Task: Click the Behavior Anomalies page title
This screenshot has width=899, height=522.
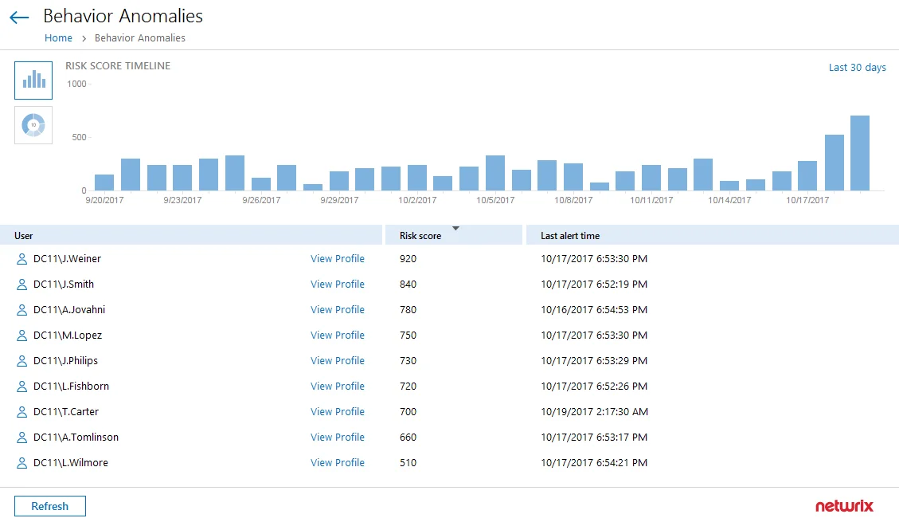Action: [x=123, y=16]
